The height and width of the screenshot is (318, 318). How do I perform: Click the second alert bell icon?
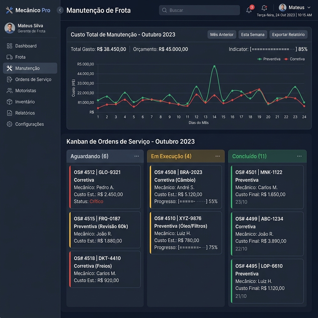pos(264,8)
